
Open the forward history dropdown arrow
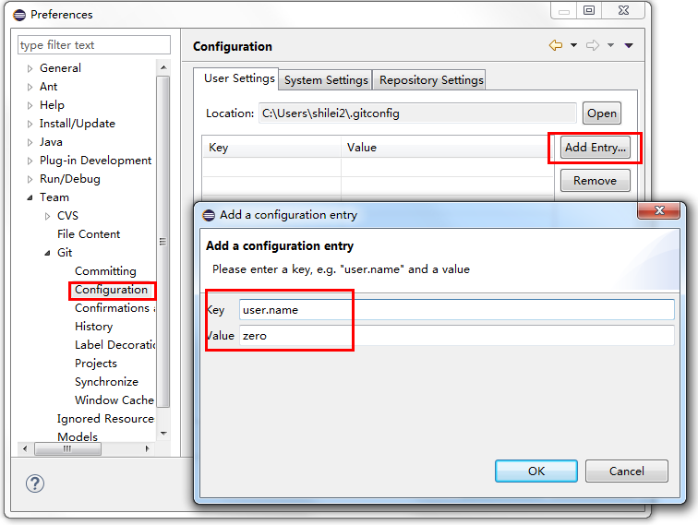pyautogui.click(x=611, y=45)
